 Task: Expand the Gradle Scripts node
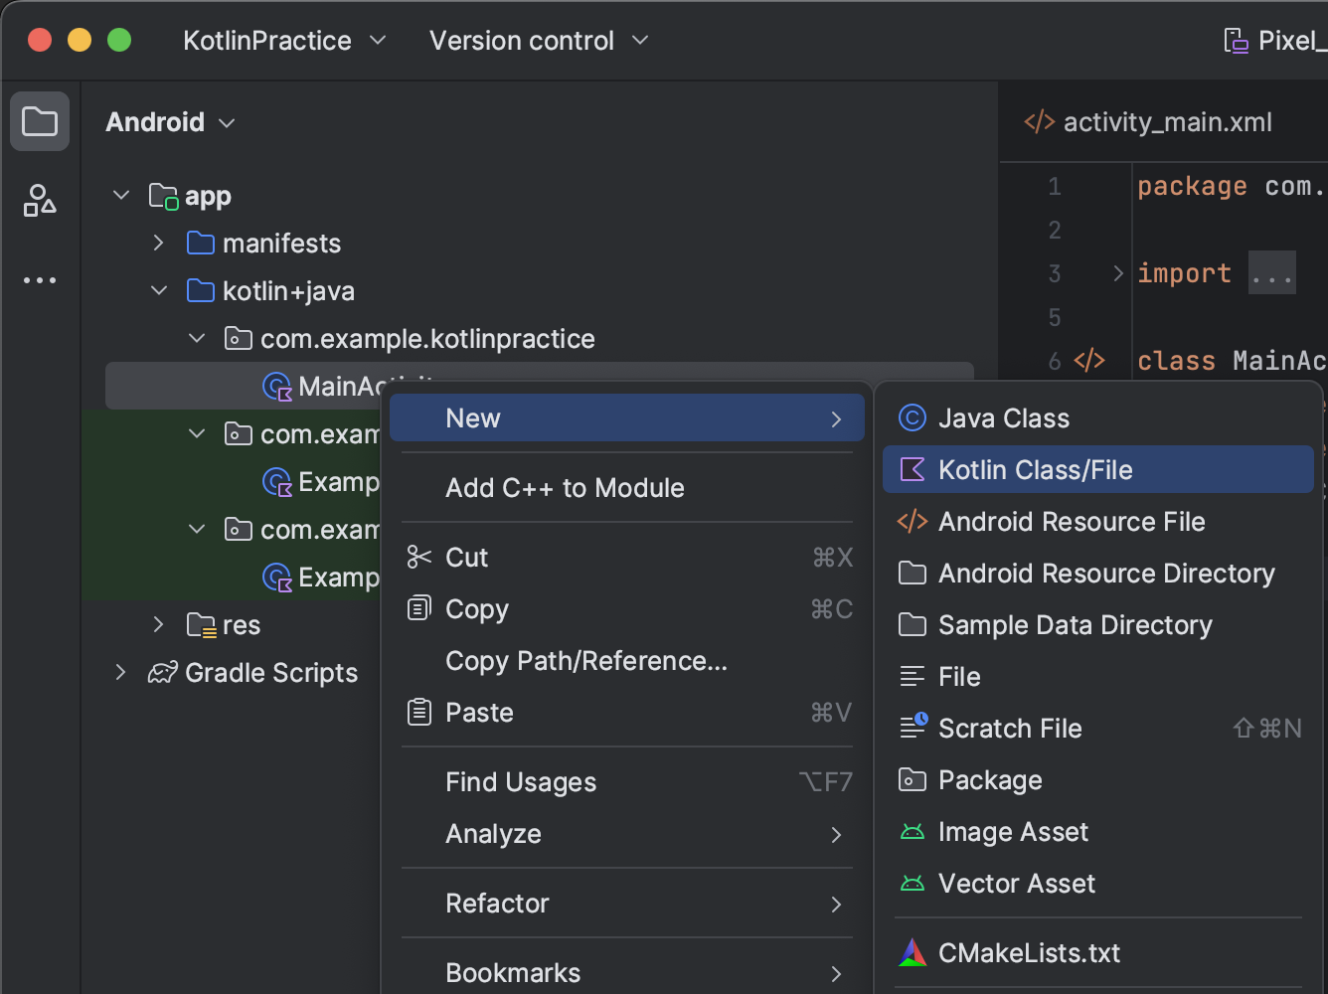coord(121,673)
